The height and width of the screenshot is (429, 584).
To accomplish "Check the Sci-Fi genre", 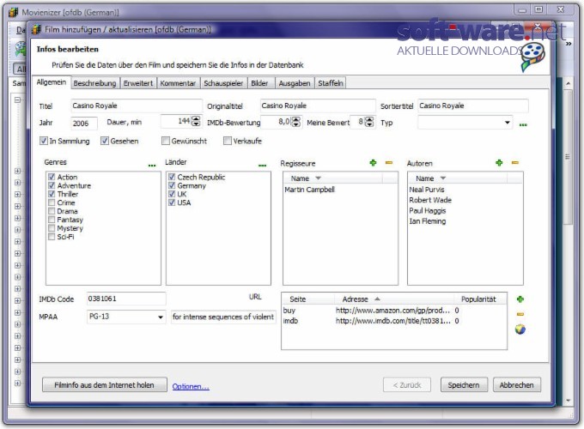I will click(x=52, y=237).
